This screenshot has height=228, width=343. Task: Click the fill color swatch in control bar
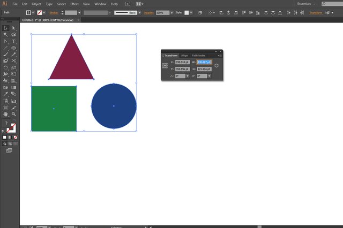point(28,13)
